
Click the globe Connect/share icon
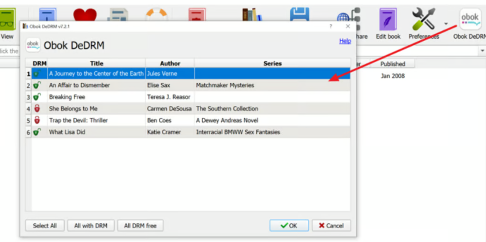click(x=348, y=19)
